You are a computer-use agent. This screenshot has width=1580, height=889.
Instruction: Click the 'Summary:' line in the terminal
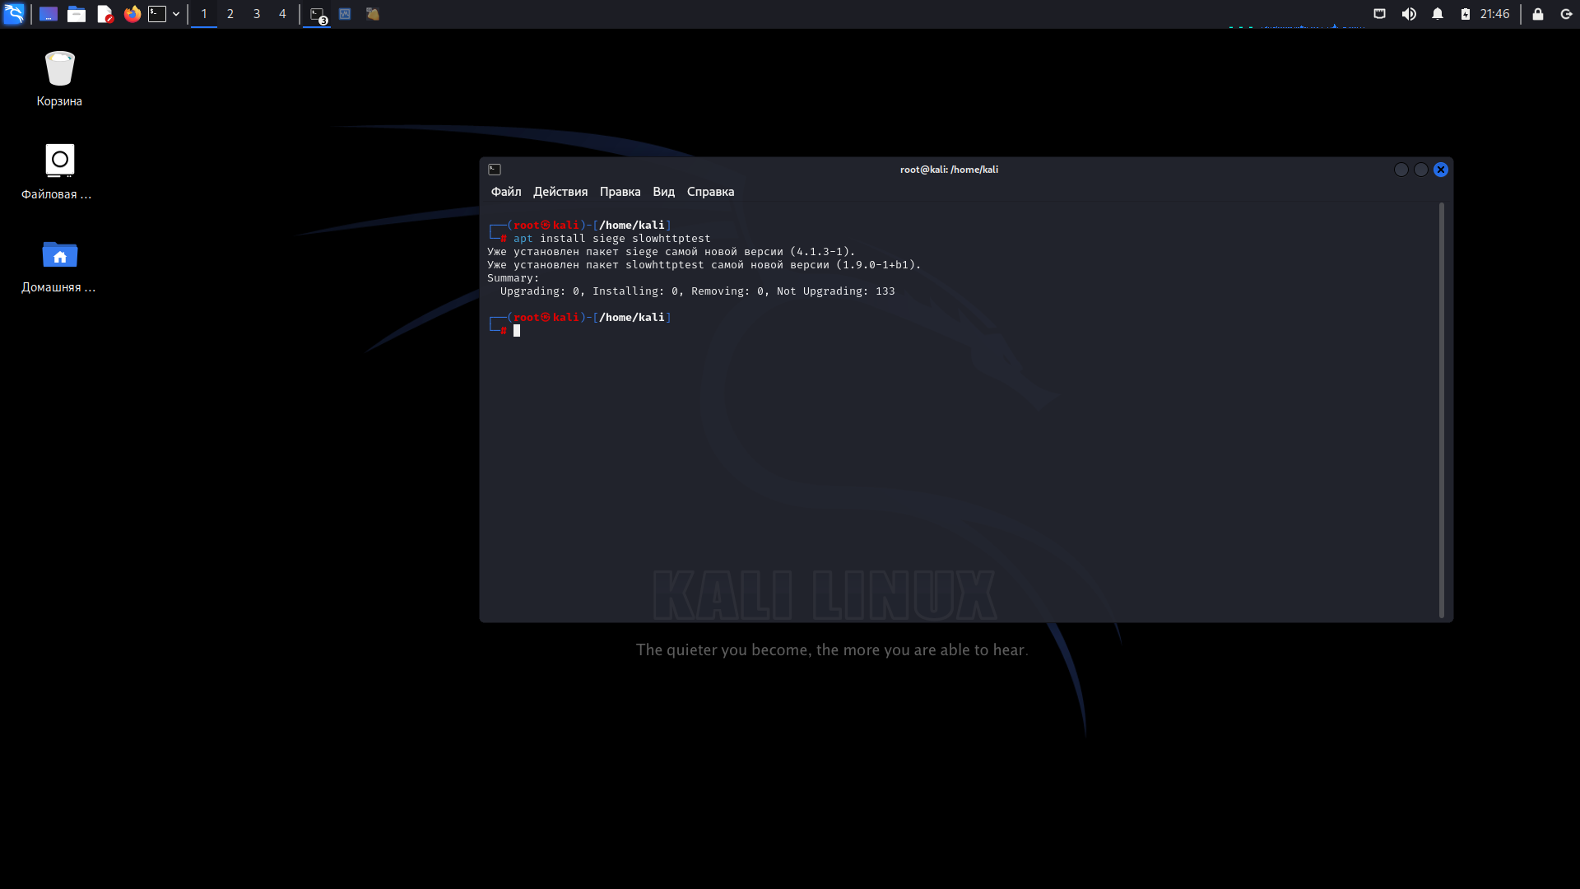[x=513, y=278]
